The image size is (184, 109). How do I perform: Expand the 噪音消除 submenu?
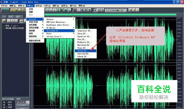click(x=35, y=36)
